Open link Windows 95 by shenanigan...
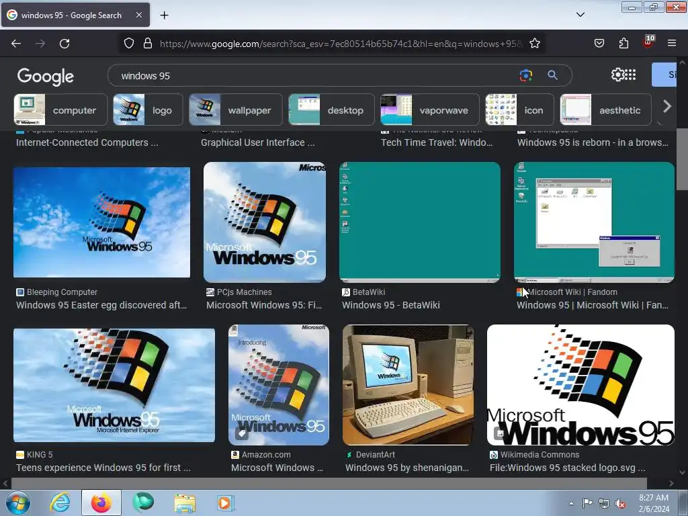Viewport: 688px width, 516px height. [x=406, y=468]
